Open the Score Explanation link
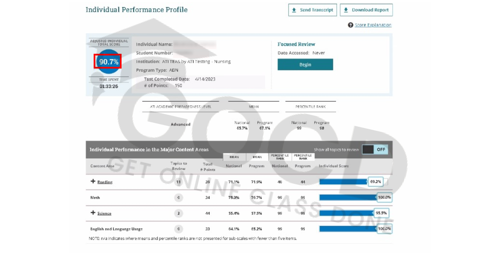This screenshot has height=253, width=500. [x=373, y=25]
